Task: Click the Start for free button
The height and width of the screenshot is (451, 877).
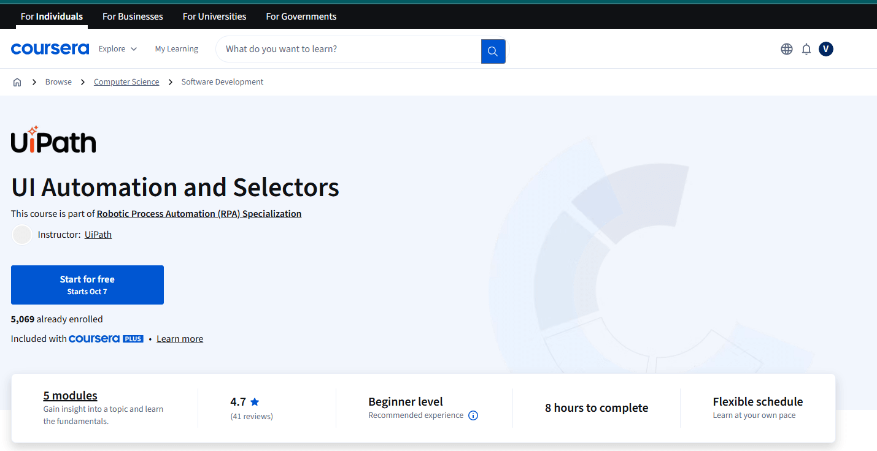Action: tap(87, 284)
